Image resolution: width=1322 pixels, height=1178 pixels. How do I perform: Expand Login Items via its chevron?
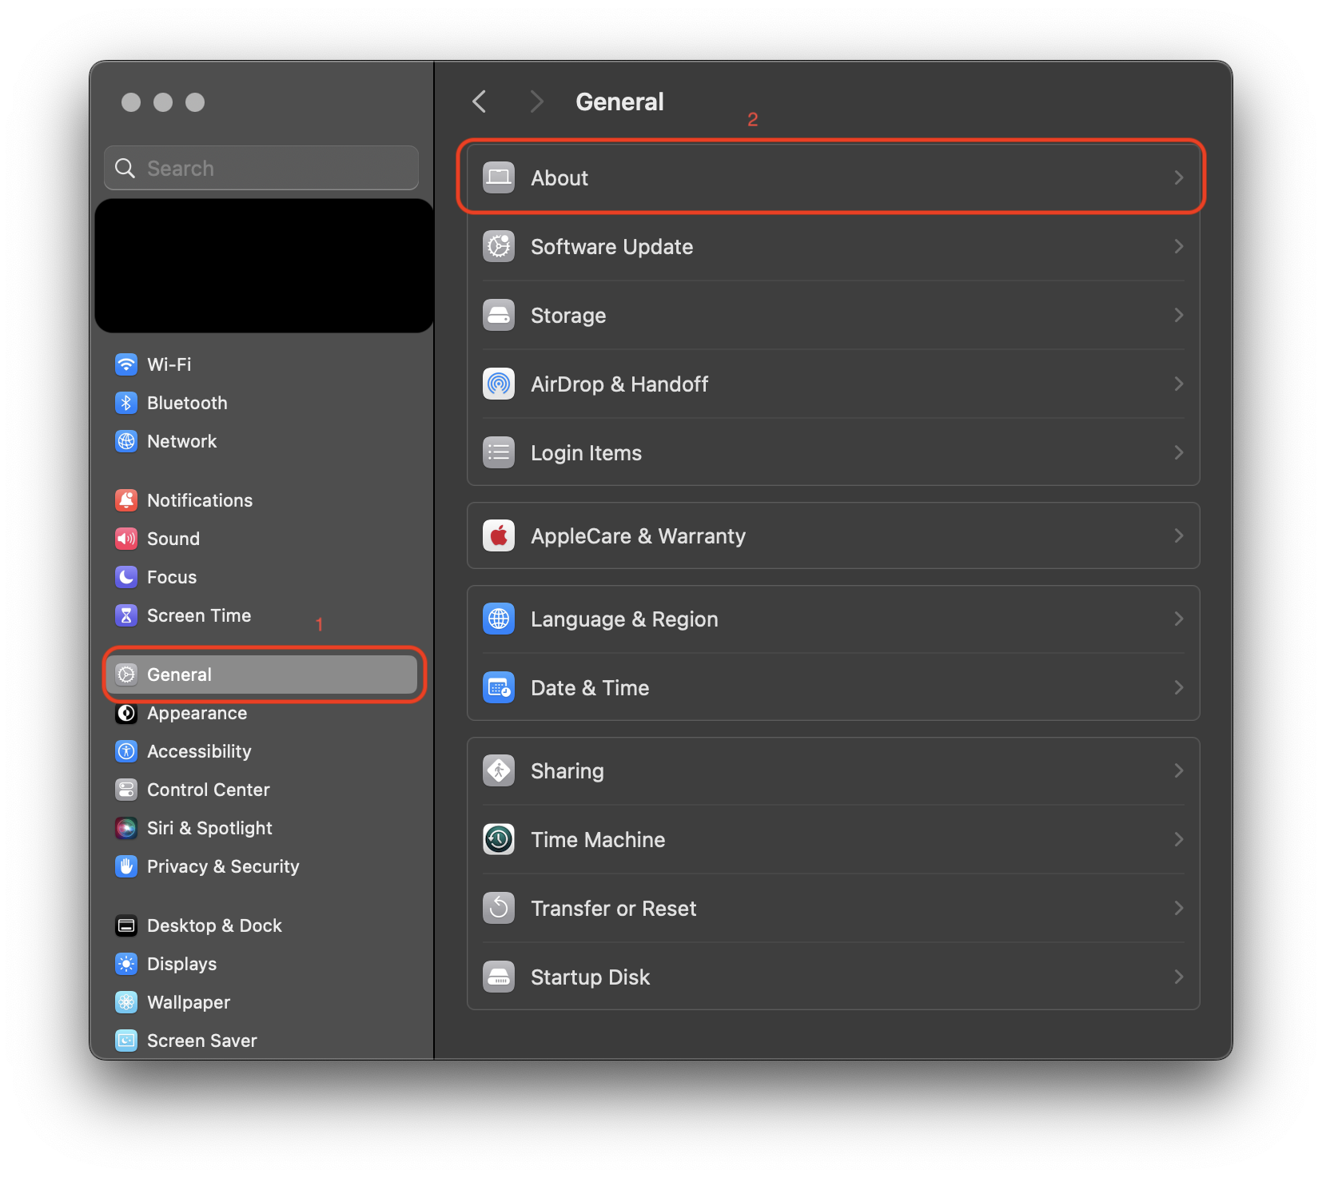click(1178, 452)
